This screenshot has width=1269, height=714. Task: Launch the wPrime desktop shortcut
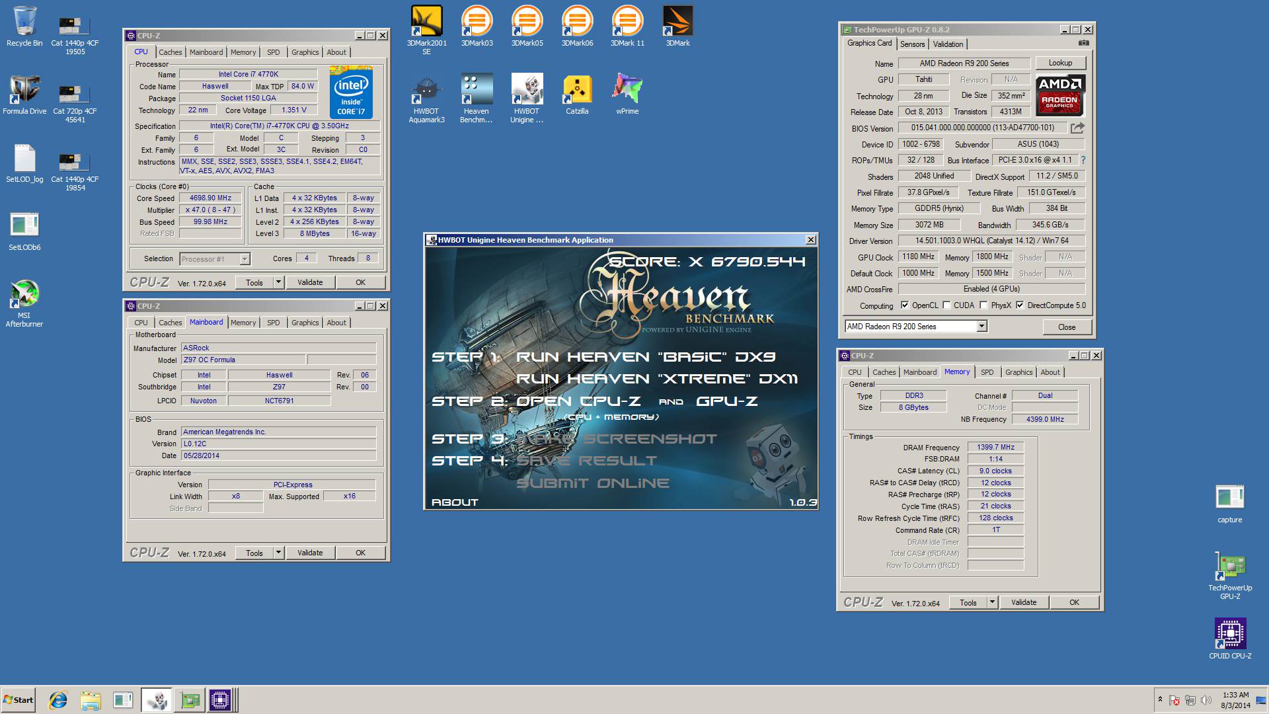tap(627, 95)
